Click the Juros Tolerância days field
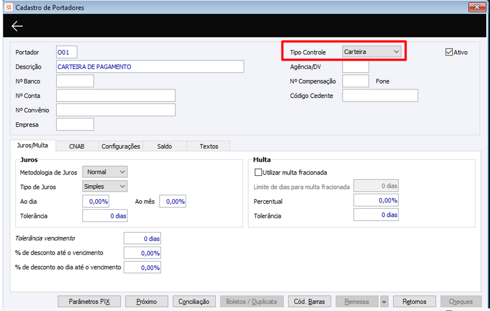The width and height of the screenshot is (490, 311). coord(105,216)
